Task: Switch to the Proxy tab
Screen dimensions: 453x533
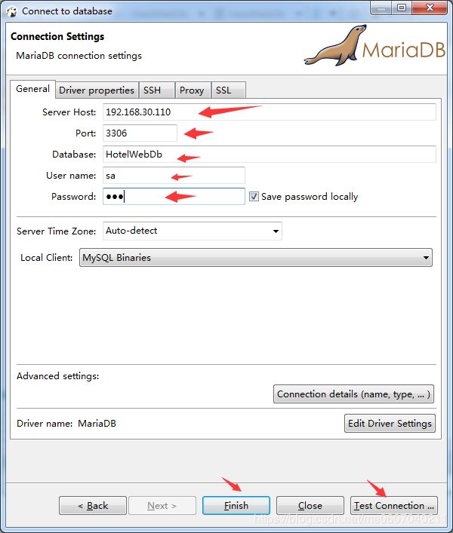Action: coord(192,90)
